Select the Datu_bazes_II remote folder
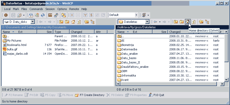Image resolution: width=230 pixels, height=105 pixels. [131, 62]
